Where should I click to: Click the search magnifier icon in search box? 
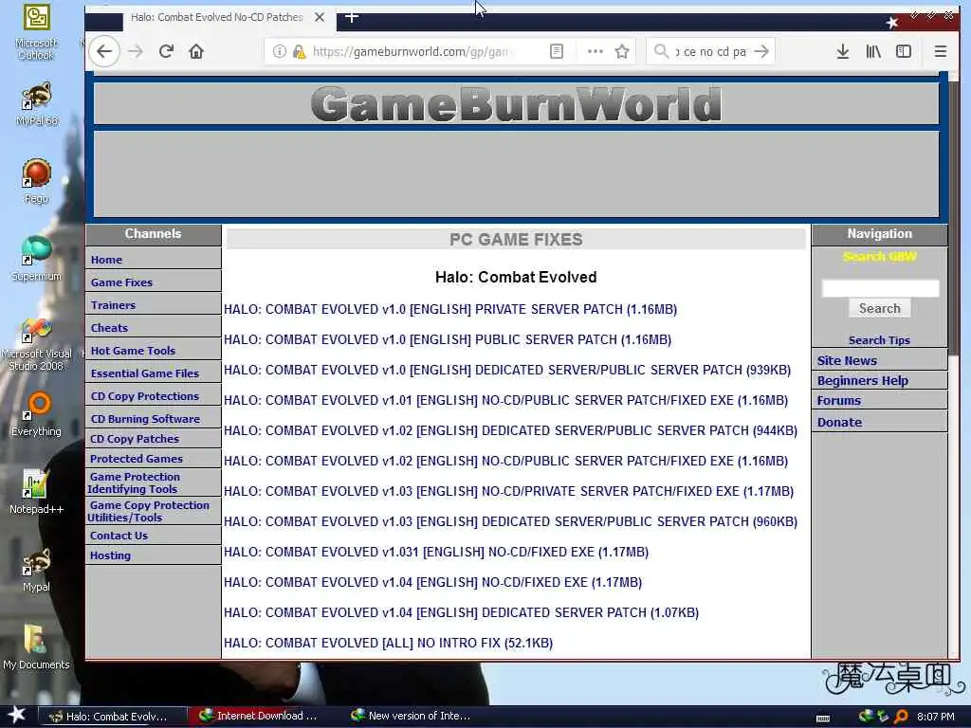661,51
